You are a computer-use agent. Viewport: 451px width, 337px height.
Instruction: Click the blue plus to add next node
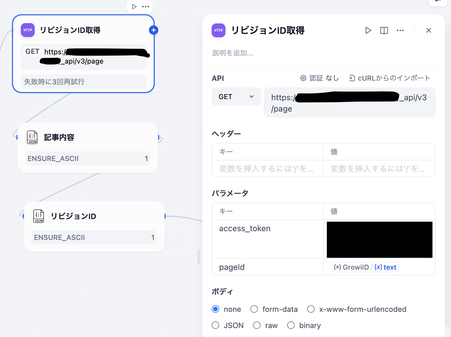pyautogui.click(x=153, y=30)
